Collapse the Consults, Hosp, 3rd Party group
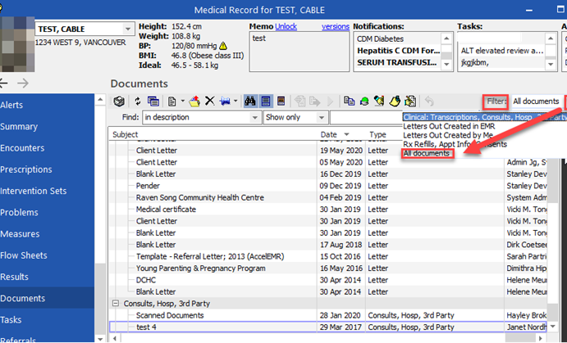This screenshot has height=343, width=567. point(116,304)
